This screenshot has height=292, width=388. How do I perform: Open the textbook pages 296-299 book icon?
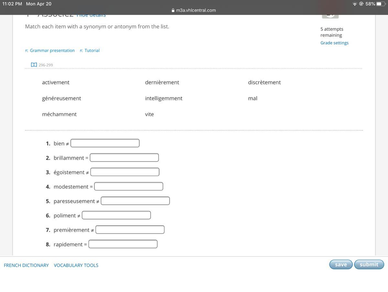[x=34, y=65]
